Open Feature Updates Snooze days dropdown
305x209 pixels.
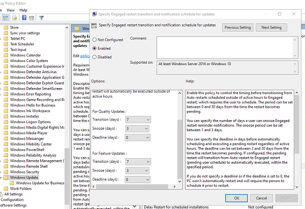pos(137,170)
